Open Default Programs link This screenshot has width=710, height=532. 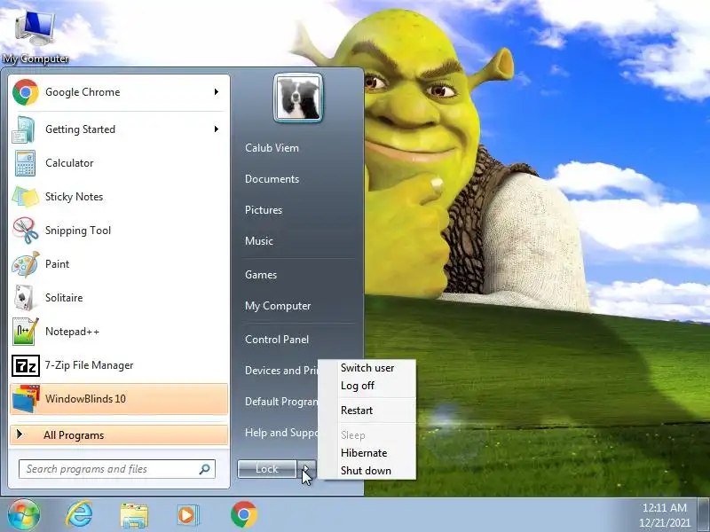(280, 402)
